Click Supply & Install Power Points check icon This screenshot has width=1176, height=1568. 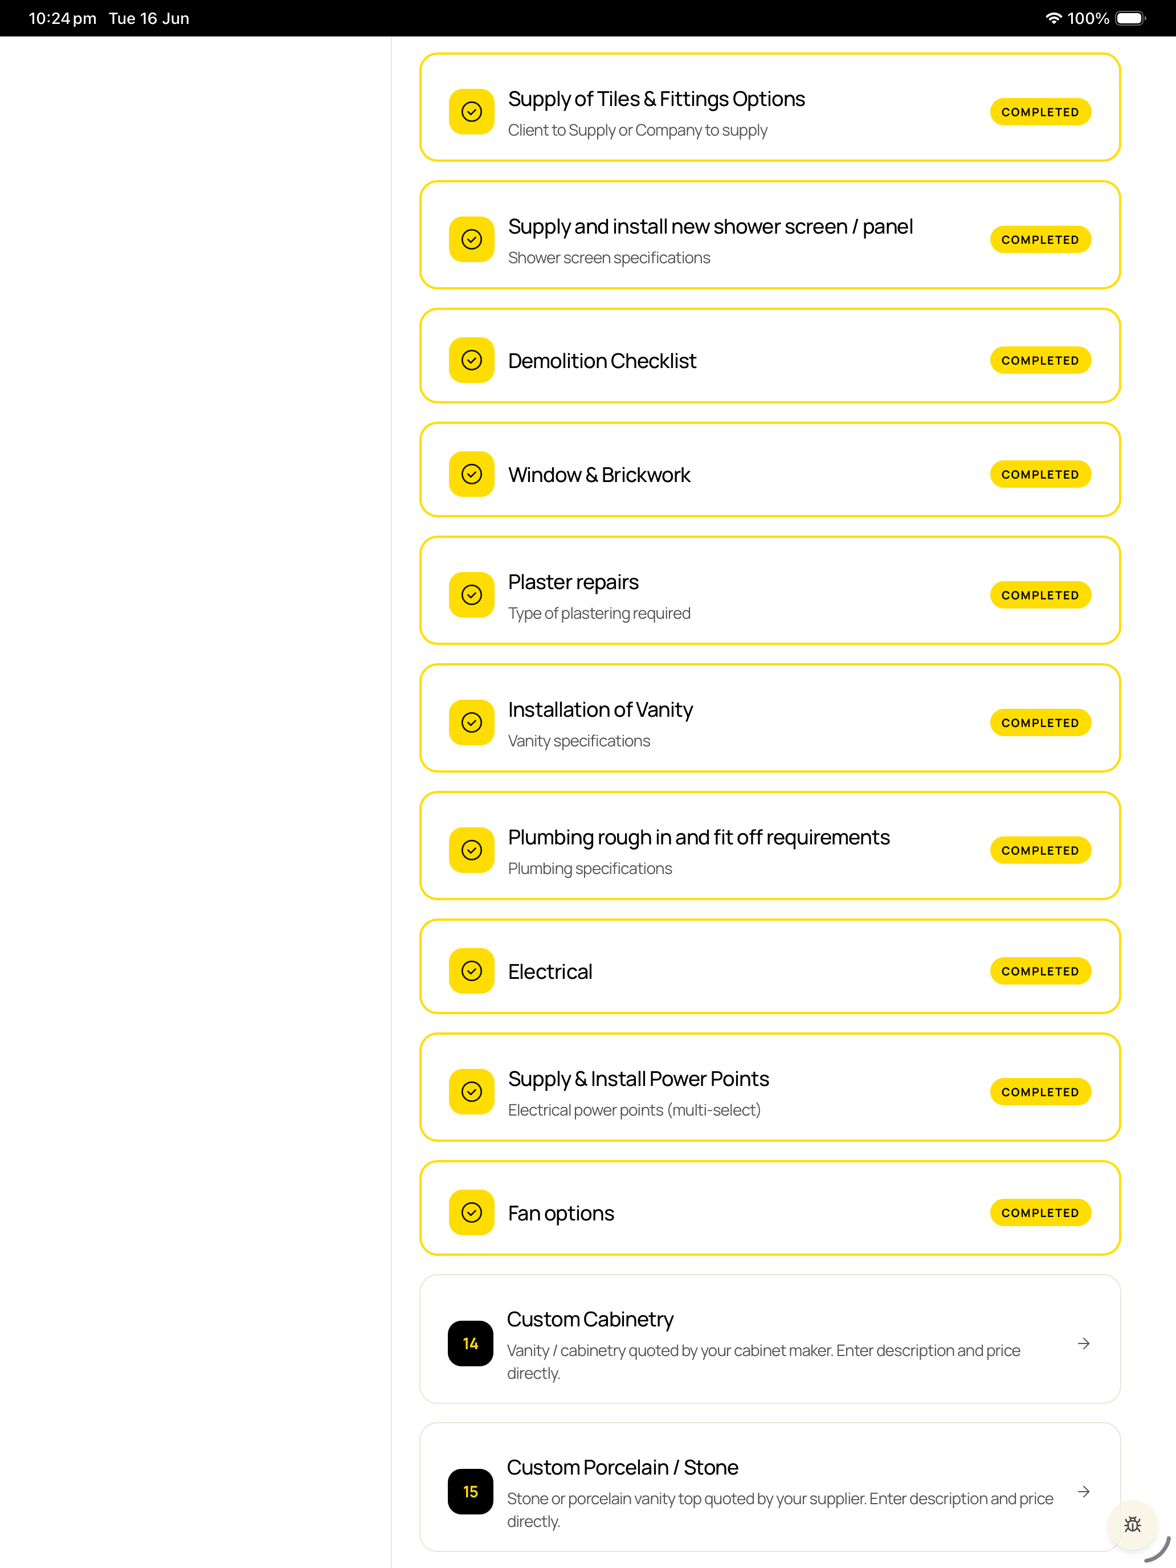(471, 1092)
